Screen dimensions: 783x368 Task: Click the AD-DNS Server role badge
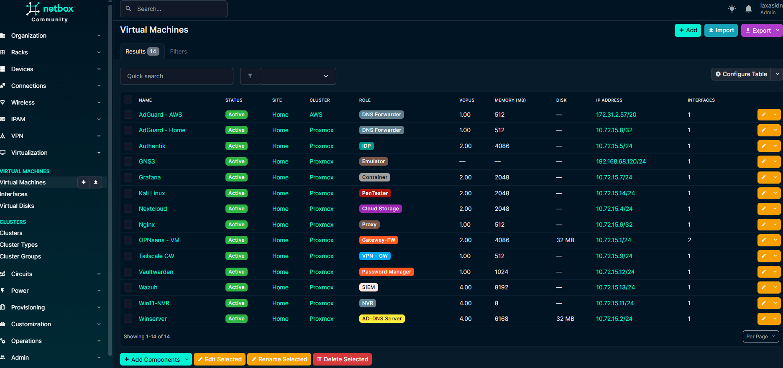point(382,319)
